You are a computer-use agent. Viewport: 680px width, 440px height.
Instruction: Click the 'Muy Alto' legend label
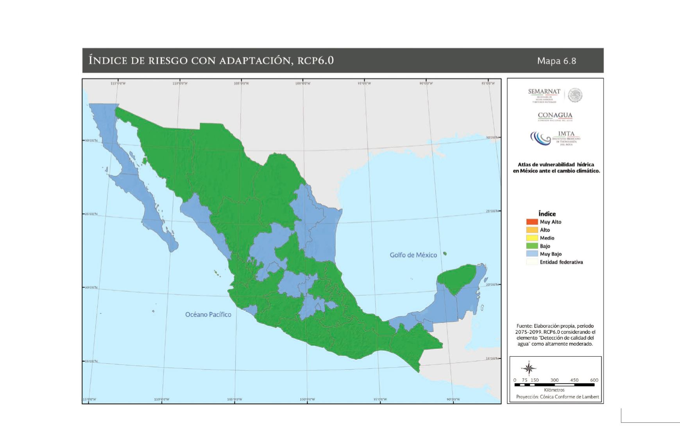[551, 222]
